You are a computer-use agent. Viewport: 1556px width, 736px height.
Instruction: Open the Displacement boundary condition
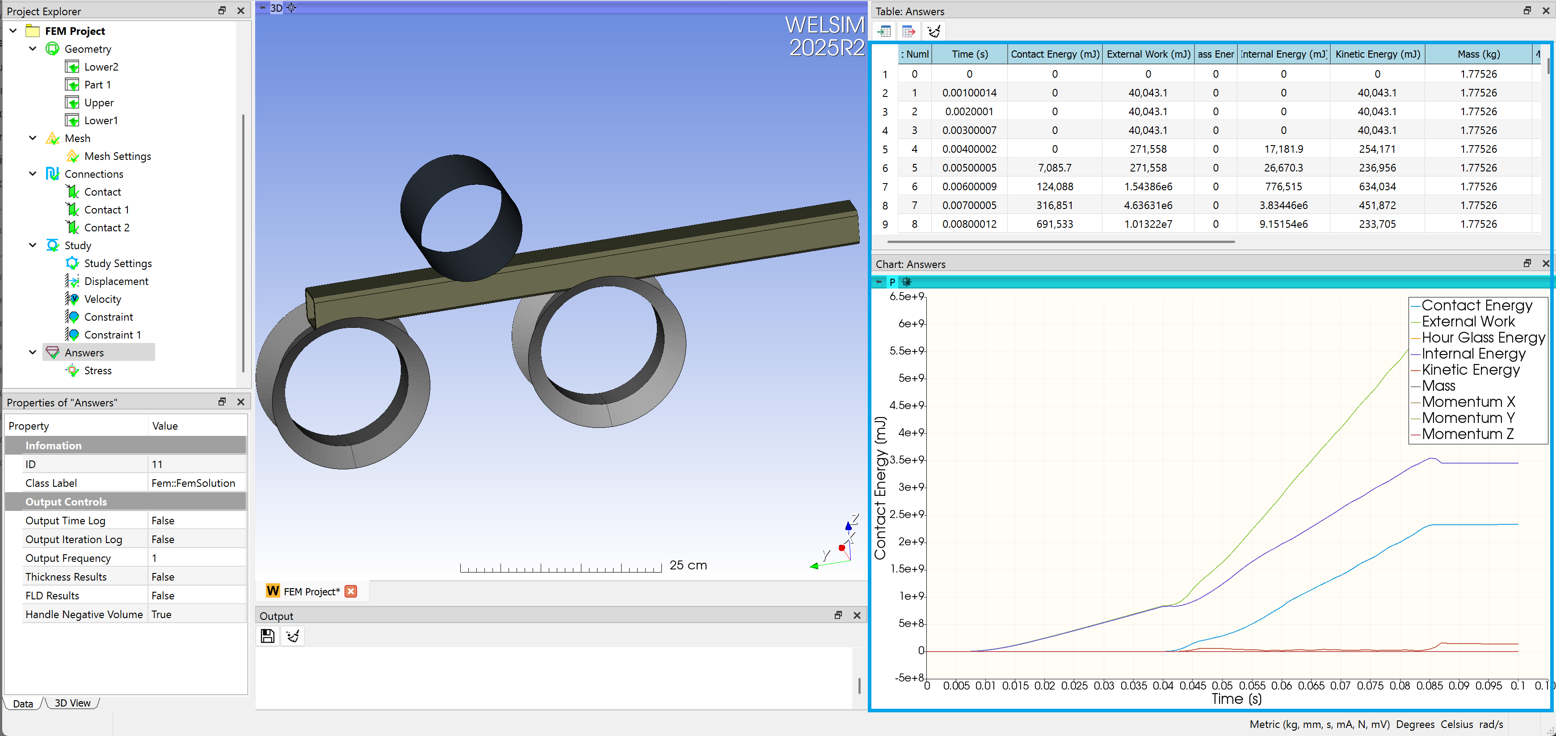[116, 281]
